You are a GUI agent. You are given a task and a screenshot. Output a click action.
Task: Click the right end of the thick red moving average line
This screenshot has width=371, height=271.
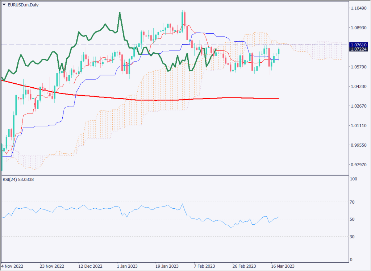click(278, 98)
